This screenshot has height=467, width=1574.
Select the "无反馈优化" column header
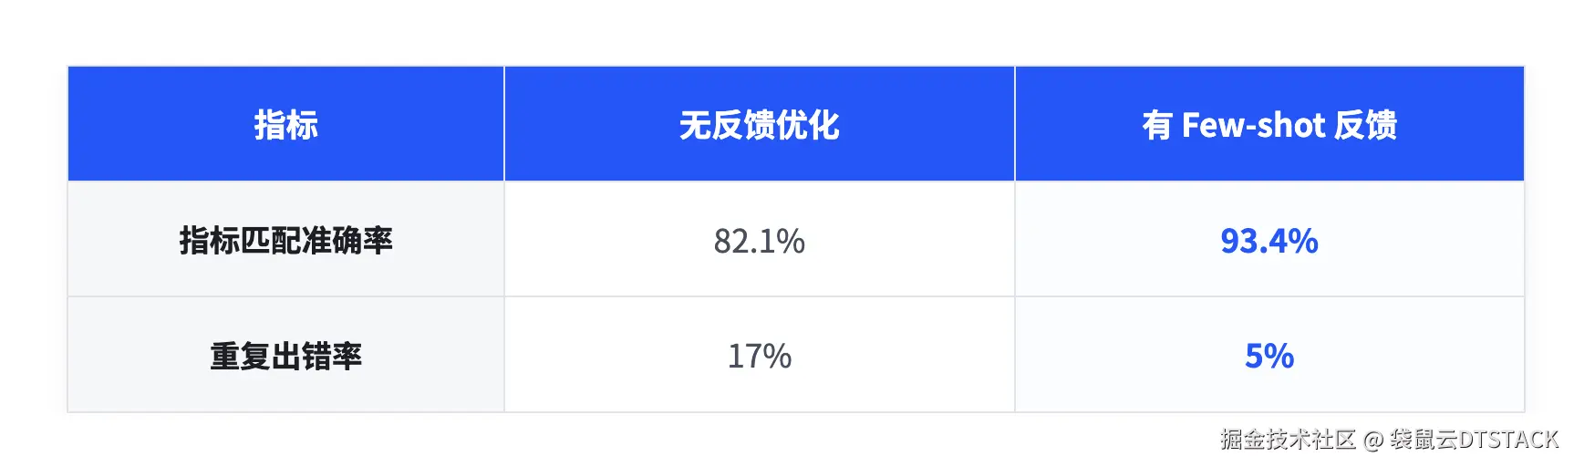759,125
